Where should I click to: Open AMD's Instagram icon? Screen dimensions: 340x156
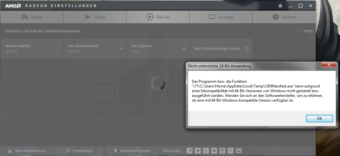(222, 151)
